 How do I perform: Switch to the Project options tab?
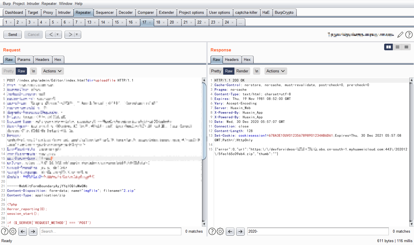(x=191, y=12)
